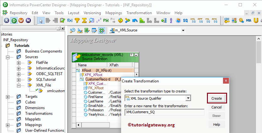Expand the SQLTutorial node
This screenshot has width=262, height=133.
19,80
